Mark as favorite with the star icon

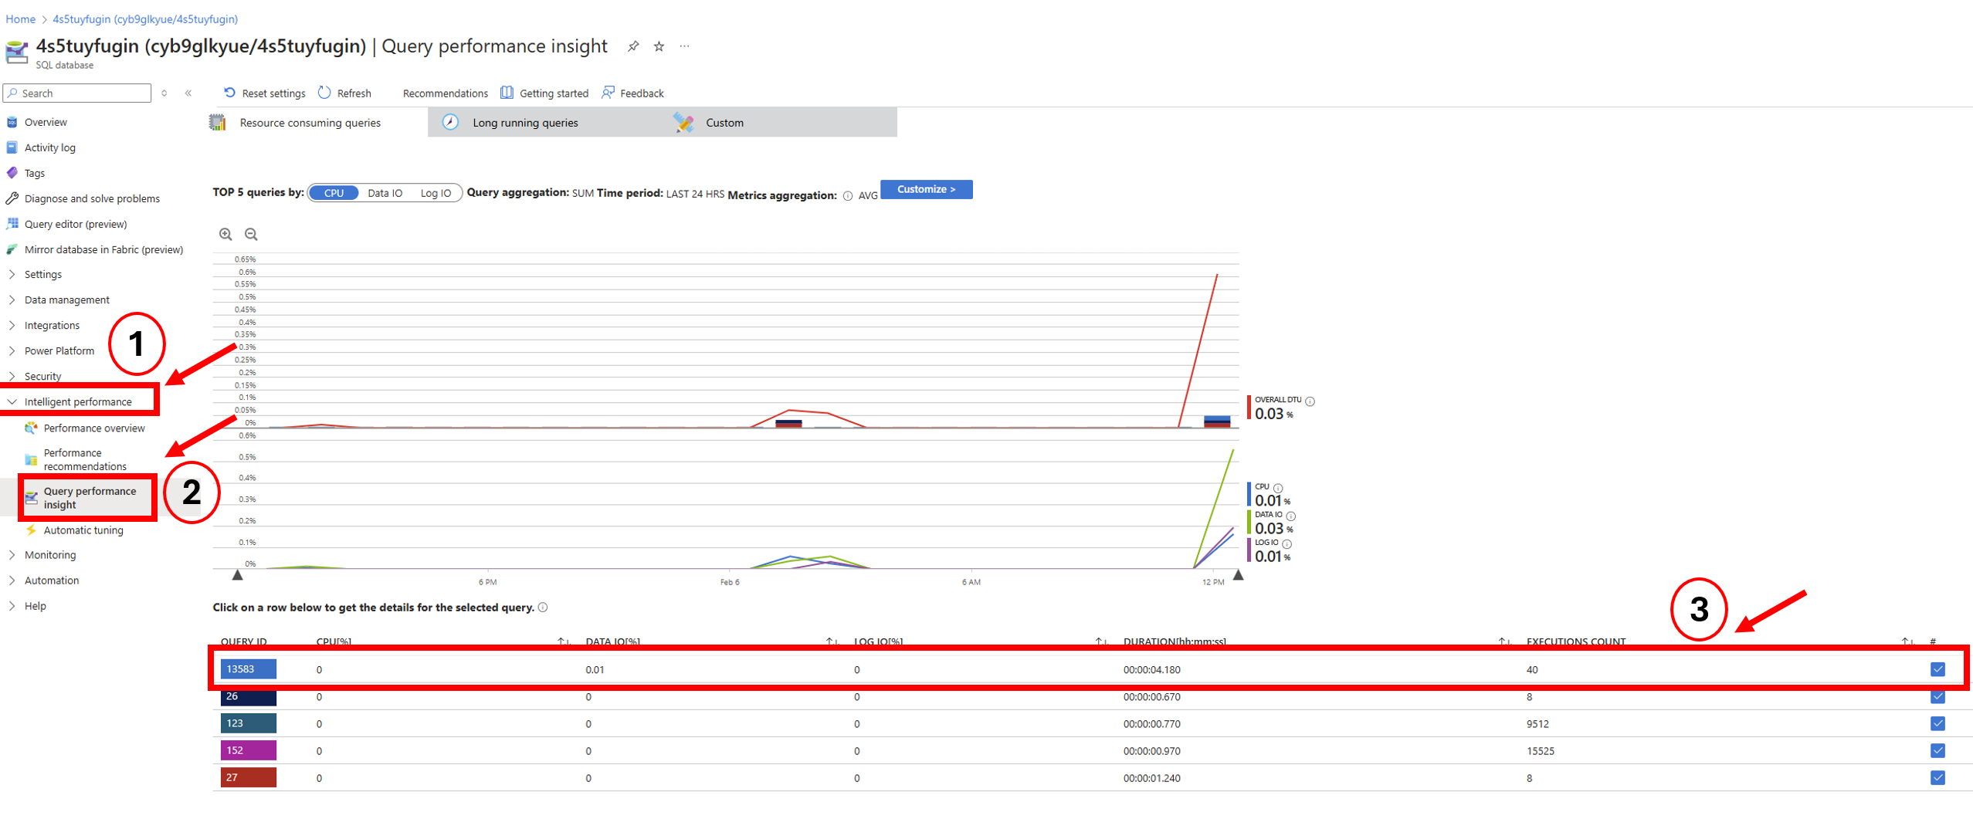pos(659,46)
